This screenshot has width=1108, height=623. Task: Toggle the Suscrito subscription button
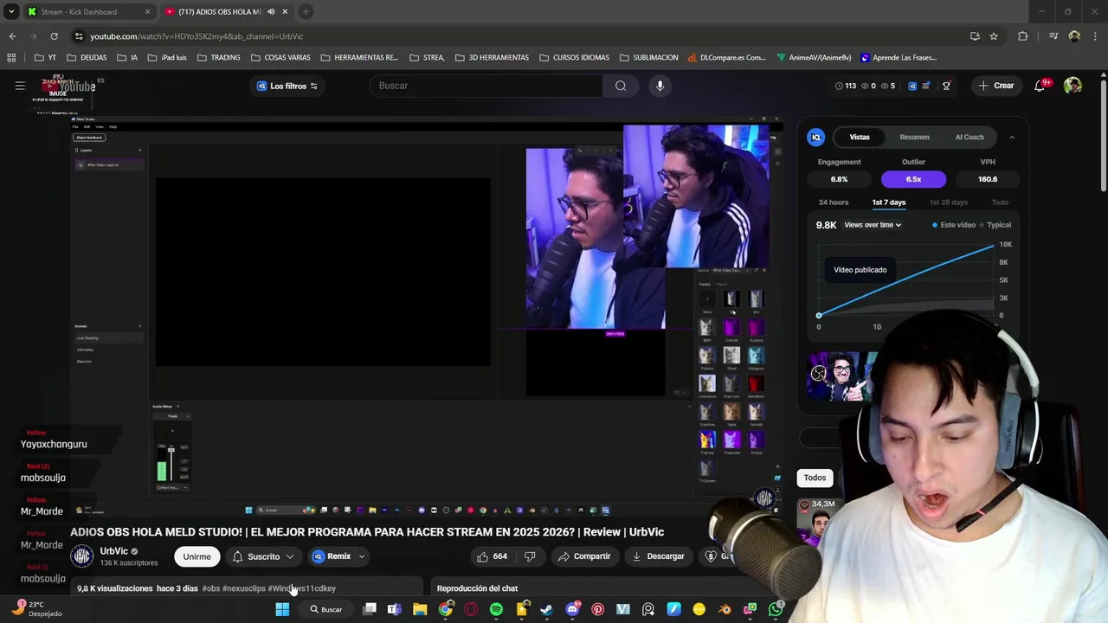point(263,556)
